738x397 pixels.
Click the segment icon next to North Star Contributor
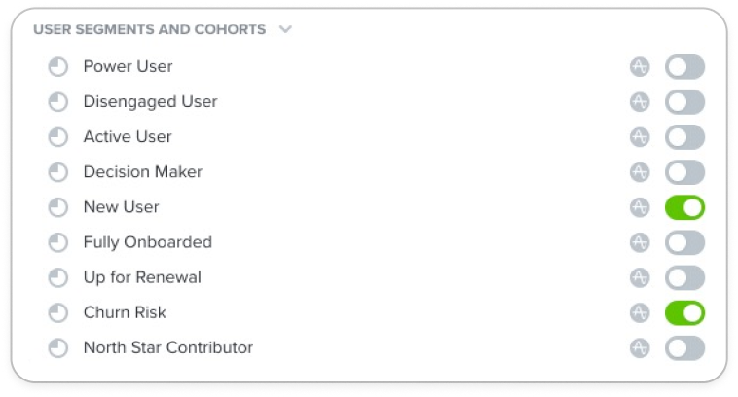58,348
